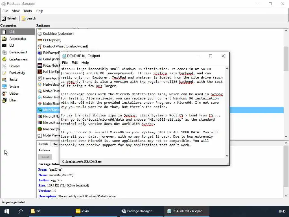Viewport: 289px width, 217px height.
Task: Select the Social category icon
Action: pyautogui.click(x=4, y=80)
